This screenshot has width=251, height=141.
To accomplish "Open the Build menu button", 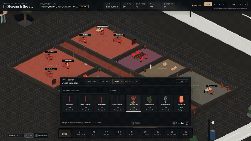I will (65, 133).
